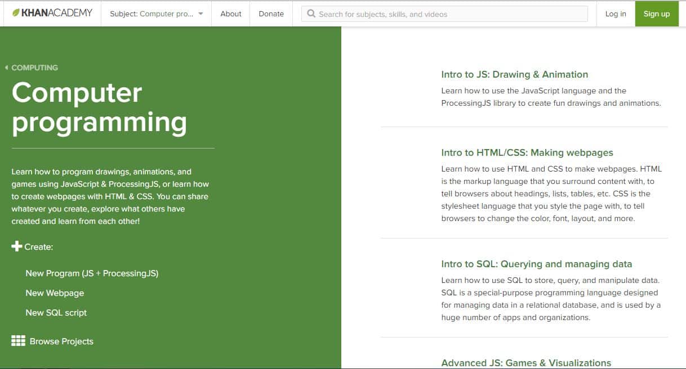Click the grid icon beside Browse Projects
Image resolution: width=686 pixels, height=369 pixels.
coord(18,340)
